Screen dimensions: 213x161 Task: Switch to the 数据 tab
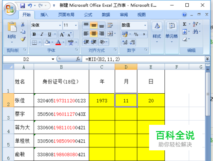point(106,14)
